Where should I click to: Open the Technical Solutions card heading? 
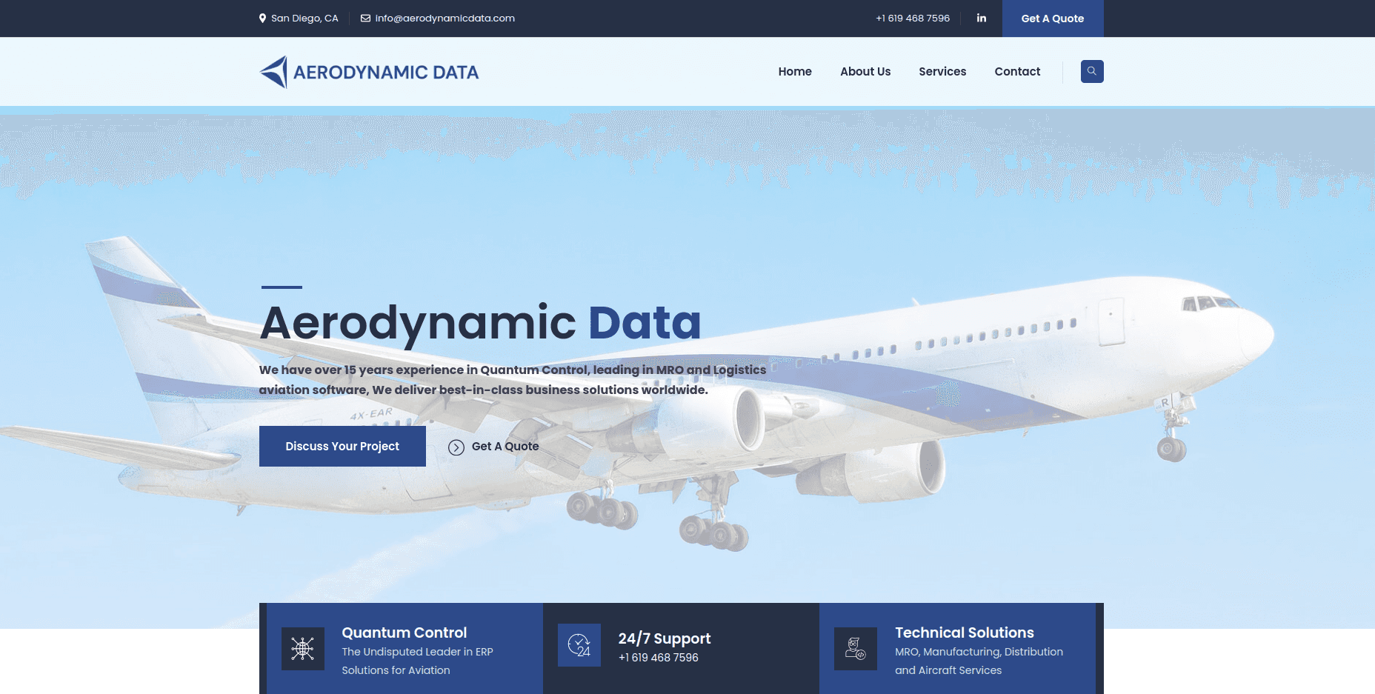pos(965,633)
